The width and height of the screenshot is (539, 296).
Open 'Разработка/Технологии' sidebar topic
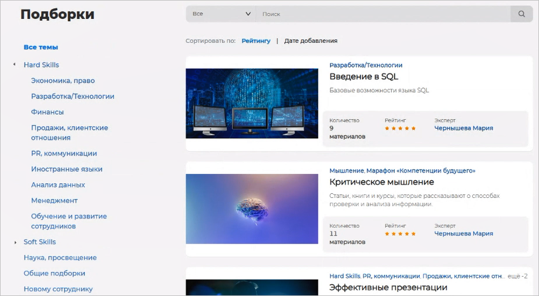tap(73, 96)
